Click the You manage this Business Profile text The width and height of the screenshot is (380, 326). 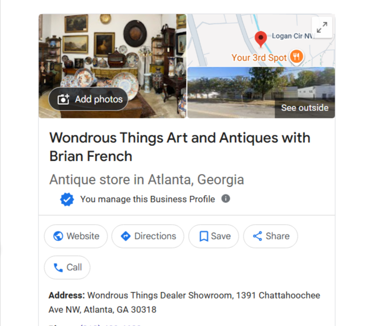click(148, 199)
